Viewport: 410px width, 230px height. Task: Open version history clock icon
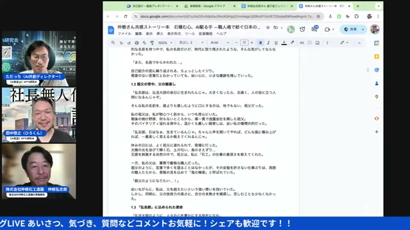[x=302, y=29]
